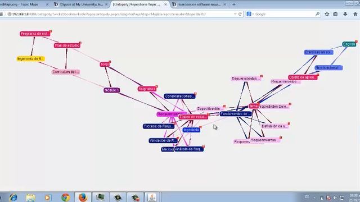
Task: Open the search engine dropdown beside Google icon
Action: (253, 14)
